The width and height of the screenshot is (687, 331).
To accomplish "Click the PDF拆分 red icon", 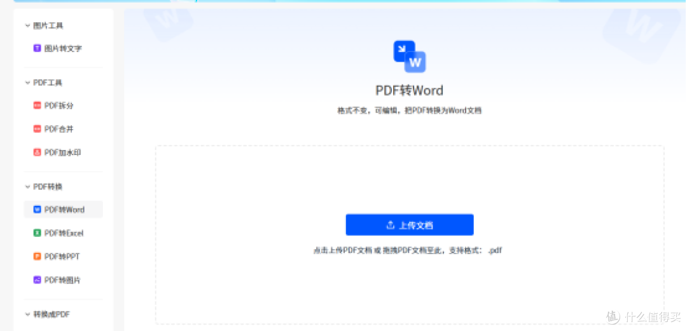I will [38, 105].
